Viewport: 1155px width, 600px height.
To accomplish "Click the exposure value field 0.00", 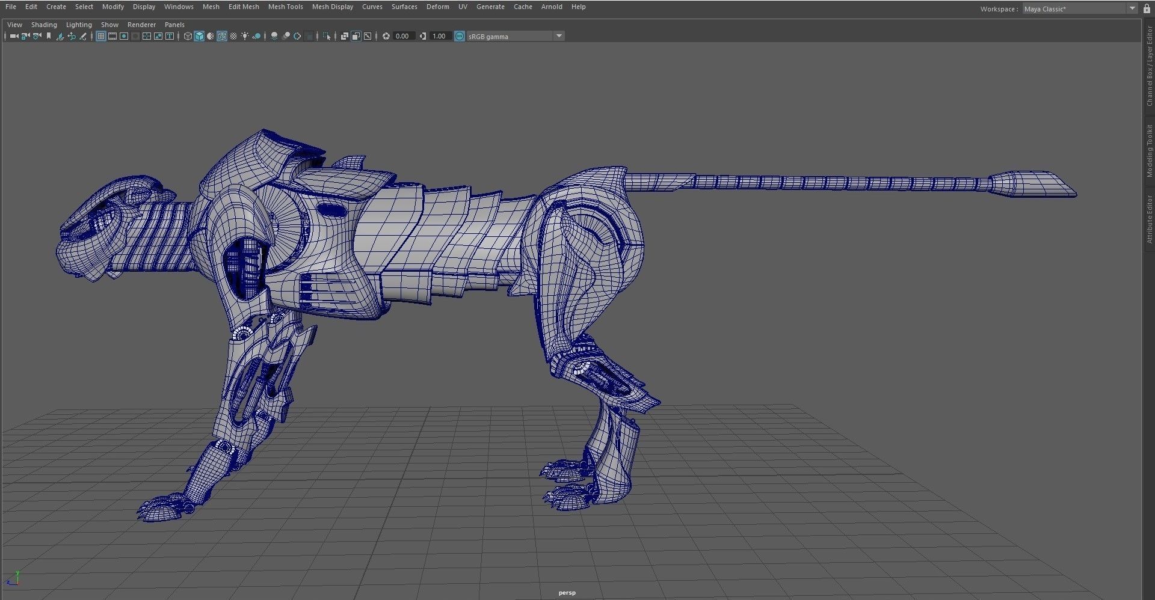I will [404, 36].
